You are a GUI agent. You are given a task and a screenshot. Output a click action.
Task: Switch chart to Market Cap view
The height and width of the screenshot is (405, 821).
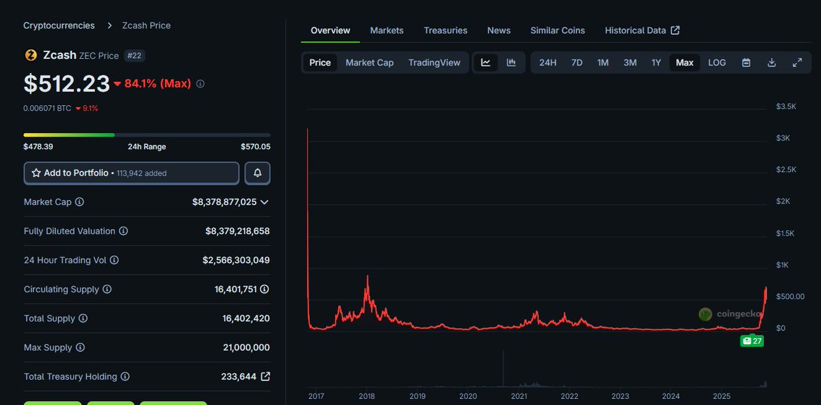(369, 62)
